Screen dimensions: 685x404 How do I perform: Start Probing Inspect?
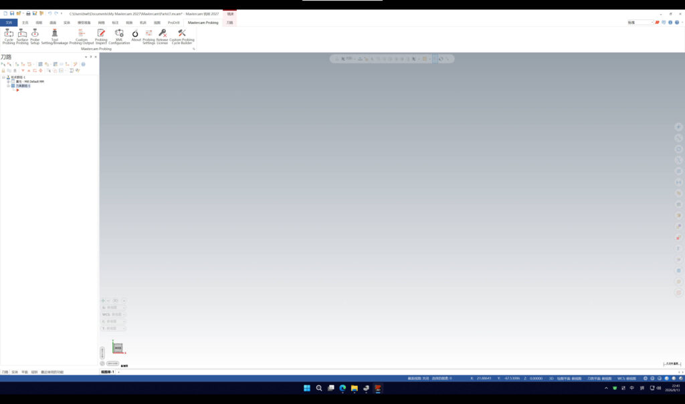click(101, 37)
